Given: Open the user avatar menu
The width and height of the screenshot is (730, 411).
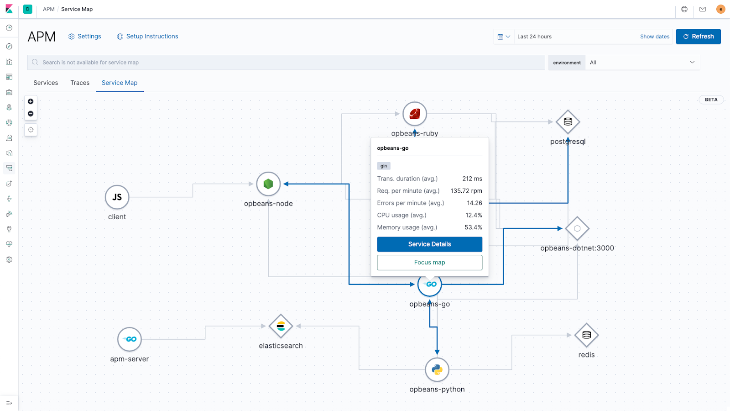Looking at the screenshot, I should coord(721,9).
